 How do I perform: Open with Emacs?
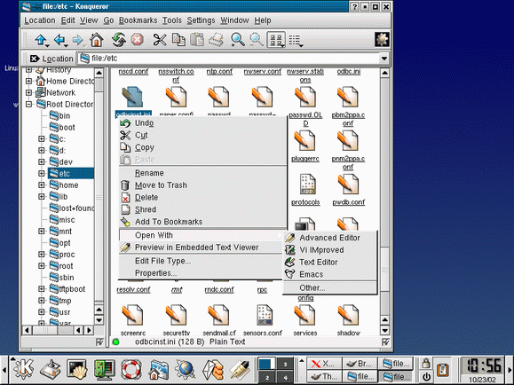pyautogui.click(x=329, y=274)
